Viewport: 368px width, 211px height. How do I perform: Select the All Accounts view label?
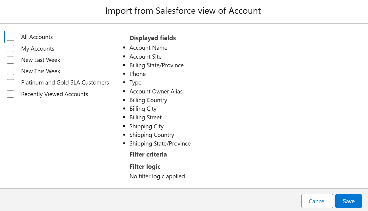(37, 37)
